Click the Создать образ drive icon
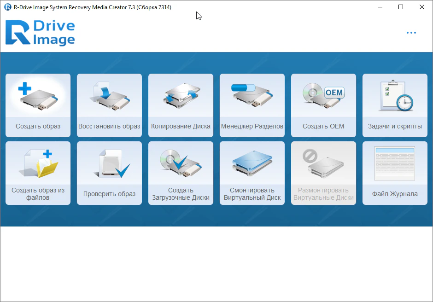 click(38, 97)
